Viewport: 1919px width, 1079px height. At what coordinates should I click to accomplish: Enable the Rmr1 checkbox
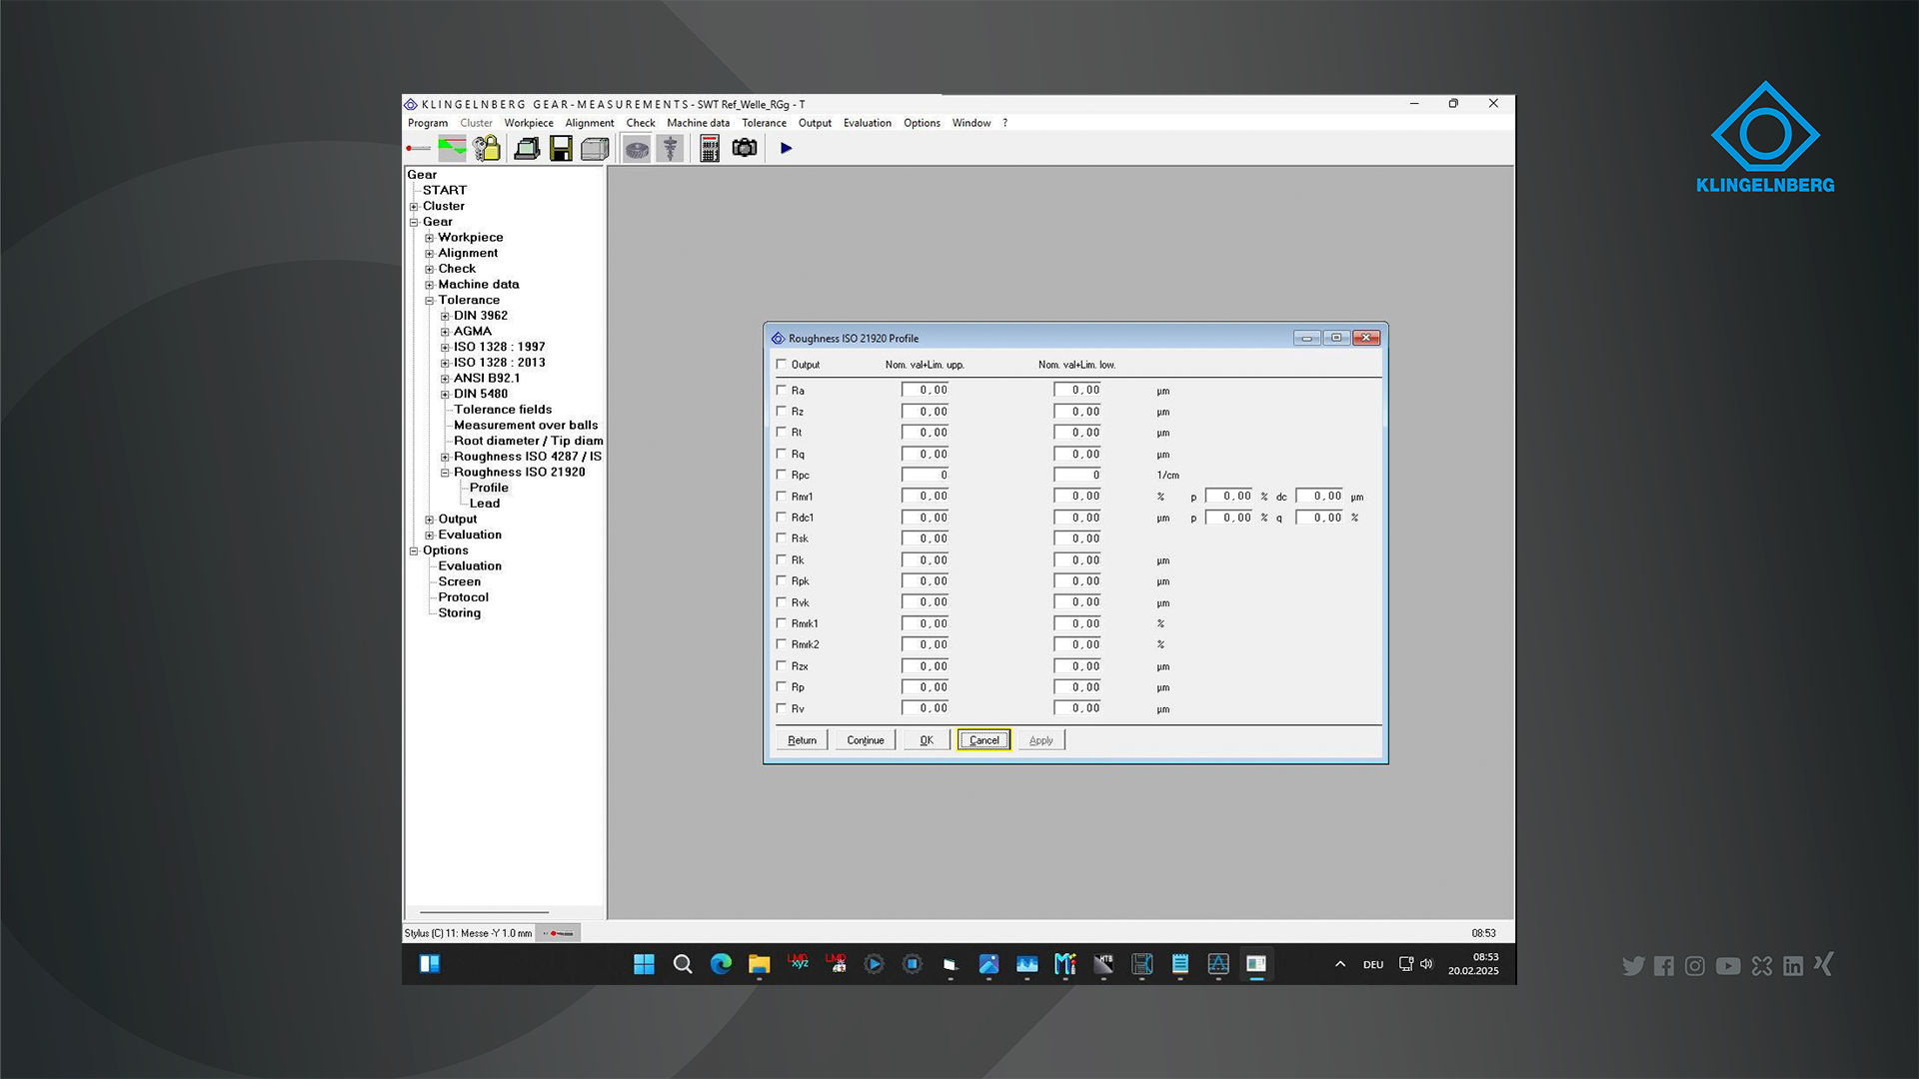pyautogui.click(x=782, y=497)
